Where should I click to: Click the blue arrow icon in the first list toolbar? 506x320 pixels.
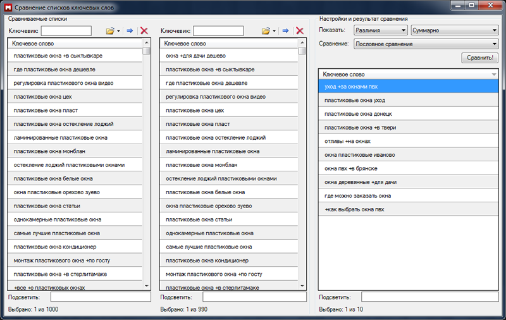click(x=130, y=30)
